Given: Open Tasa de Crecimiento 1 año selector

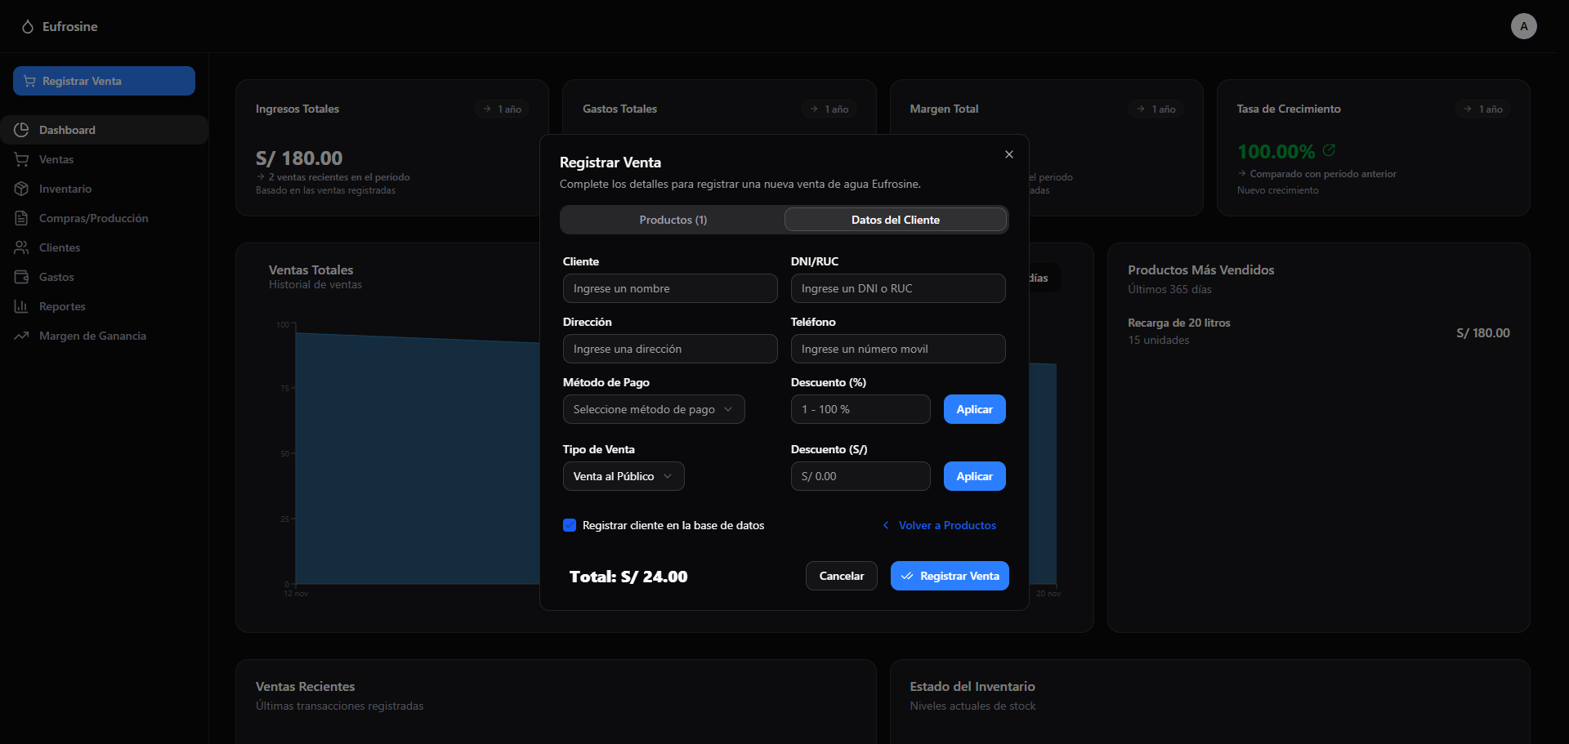Looking at the screenshot, I should coord(1482,109).
